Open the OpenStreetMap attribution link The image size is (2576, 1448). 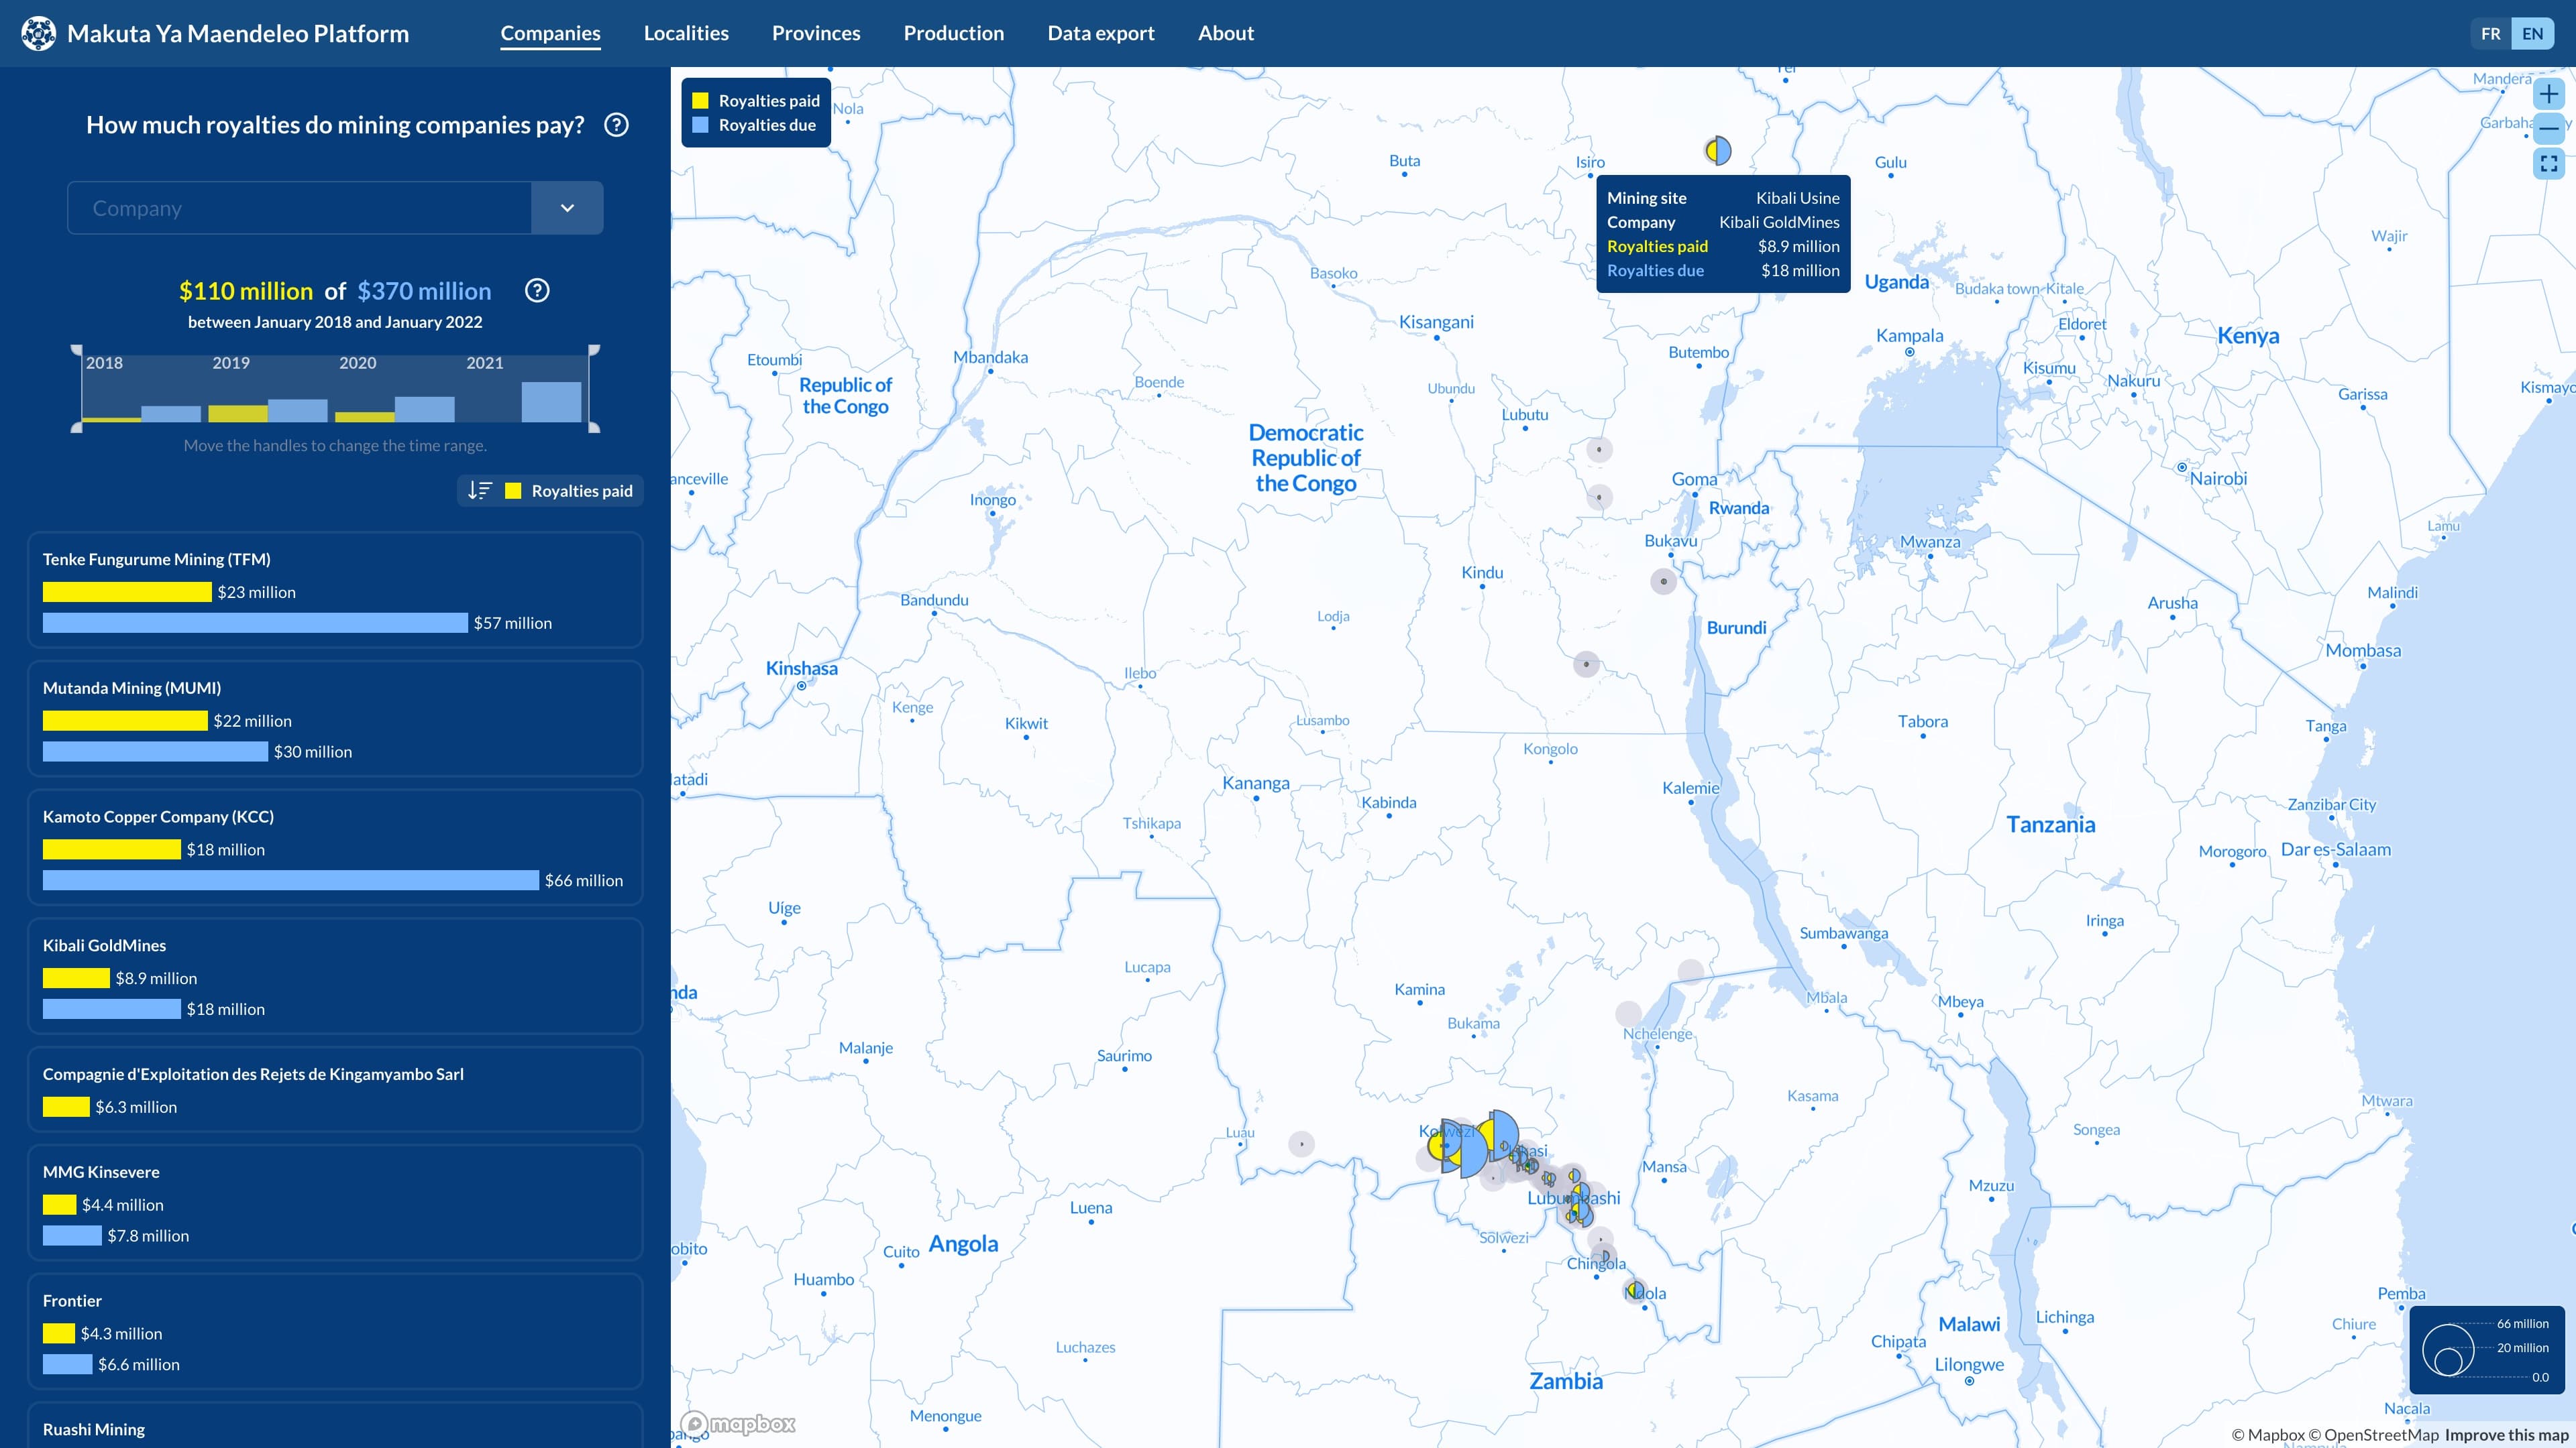coord(2374,1435)
